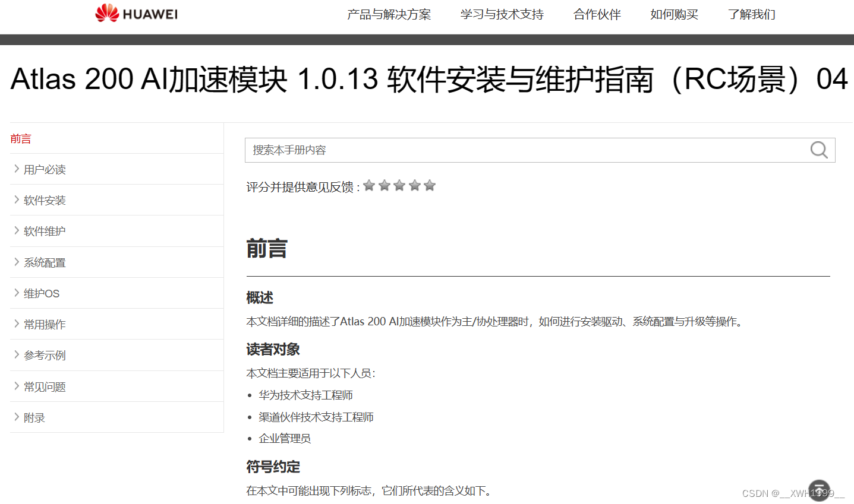Click the 评分并提供意见反馈 label
This screenshot has height=504, width=854.
point(303,187)
